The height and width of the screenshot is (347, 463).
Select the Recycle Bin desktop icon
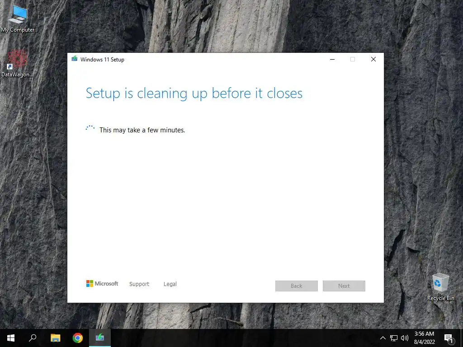[440, 287]
